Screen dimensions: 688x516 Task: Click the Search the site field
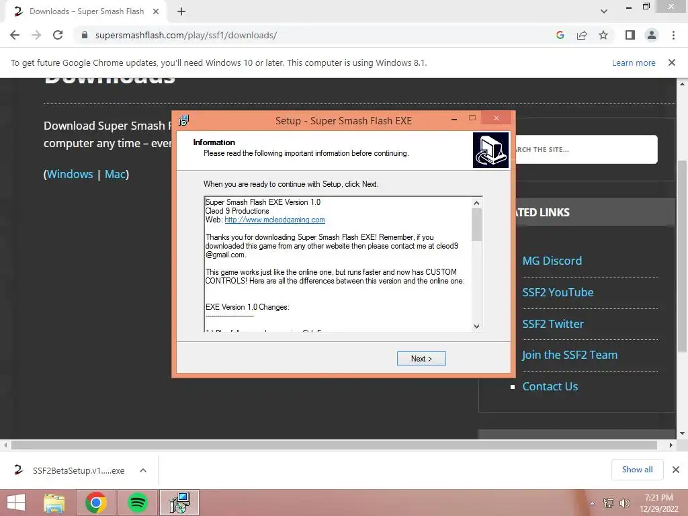coord(586,150)
